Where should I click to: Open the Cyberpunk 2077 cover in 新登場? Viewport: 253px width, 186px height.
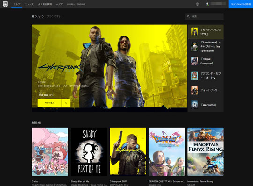[128, 151]
